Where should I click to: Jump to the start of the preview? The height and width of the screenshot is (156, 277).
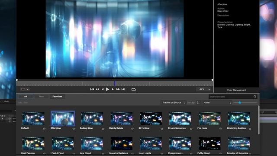coord(92,89)
